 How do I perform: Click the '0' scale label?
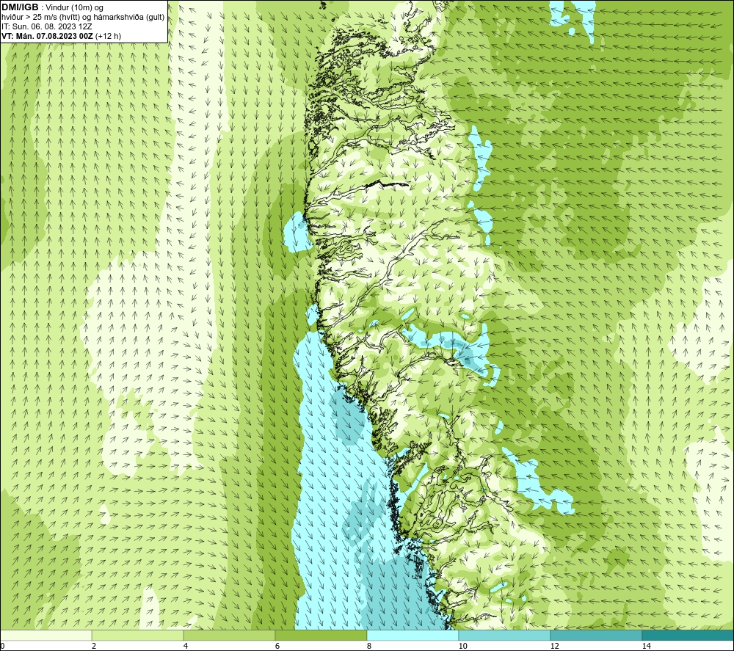point(2,647)
